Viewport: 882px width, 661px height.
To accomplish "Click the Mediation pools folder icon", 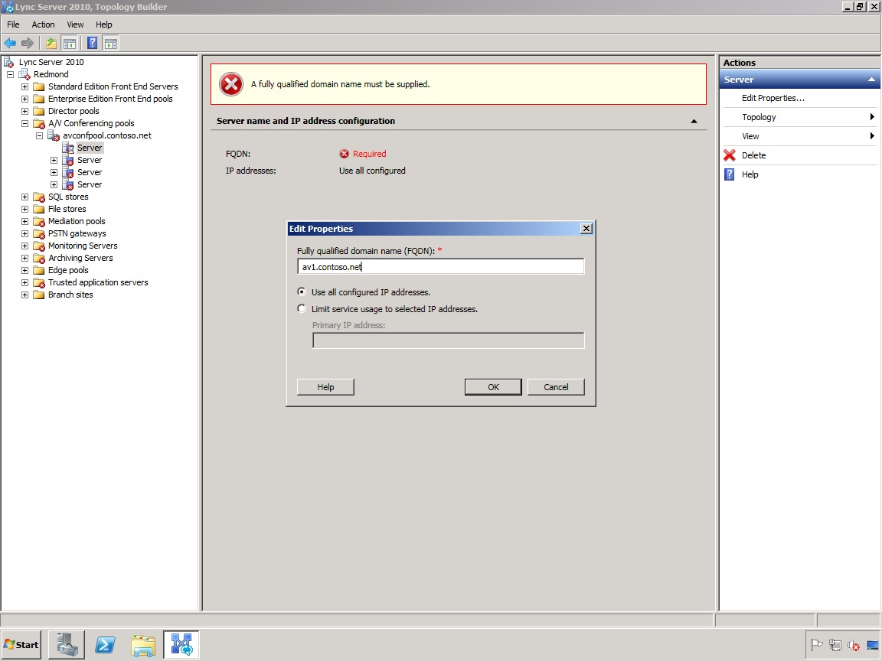I will tap(39, 221).
